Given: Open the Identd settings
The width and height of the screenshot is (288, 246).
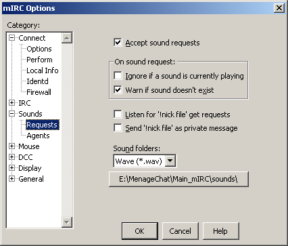Looking at the screenshot, I should click(37, 81).
